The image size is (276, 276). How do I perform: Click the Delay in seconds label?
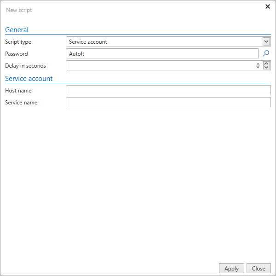(25, 66)
